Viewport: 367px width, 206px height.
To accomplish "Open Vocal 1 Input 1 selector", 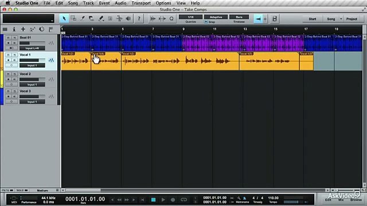I will pos(32,66).
